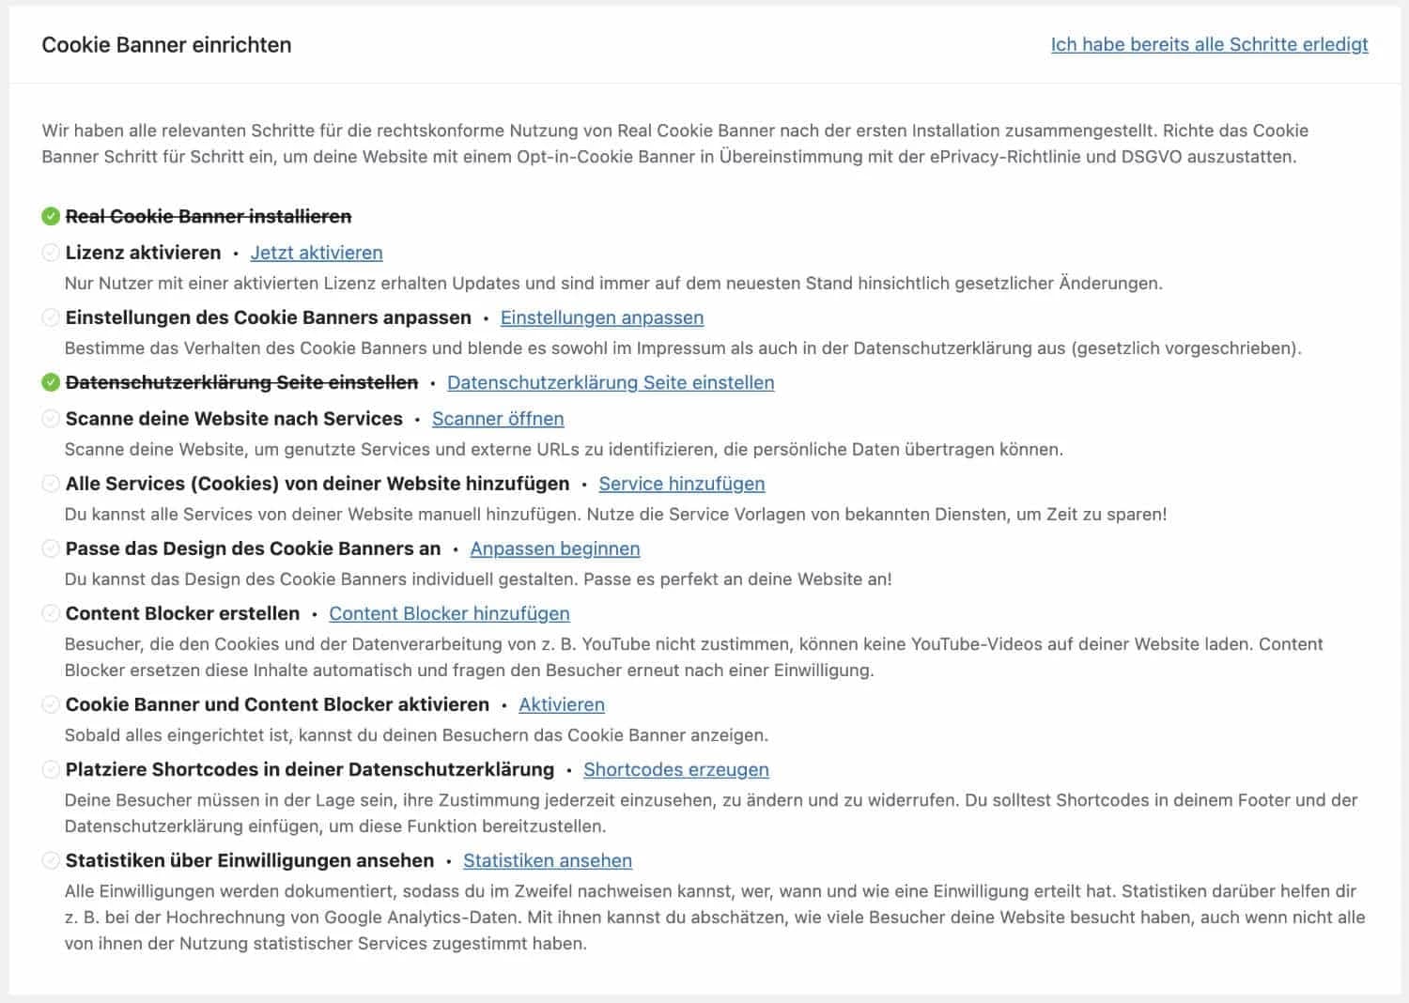
Task: Click the status circle next to Cookie Banner und Content Blocker aktivieren
Action: point(51,704)
